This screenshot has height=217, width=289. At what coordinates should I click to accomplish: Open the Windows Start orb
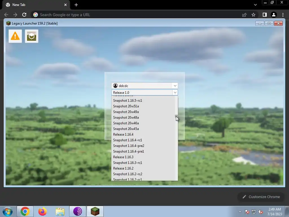click(8, 211)
